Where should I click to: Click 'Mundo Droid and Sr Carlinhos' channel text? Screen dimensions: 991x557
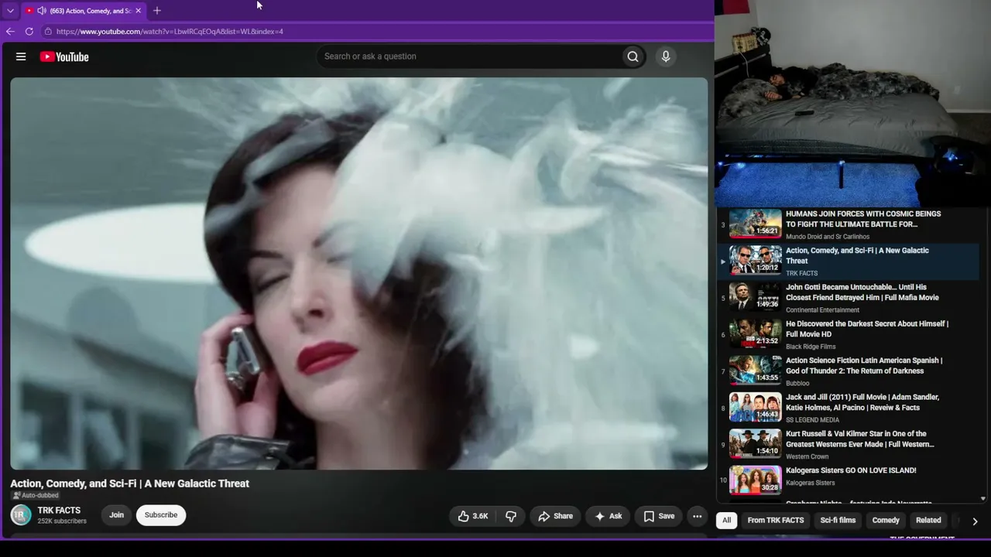click(828, 237)
